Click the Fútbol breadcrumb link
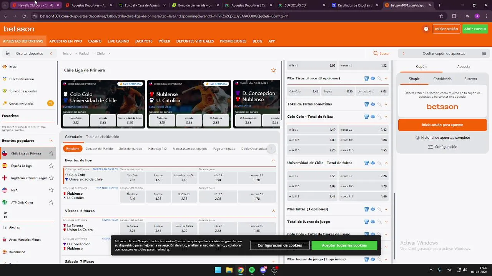Viewport: 492px width, 276px height. [x=84, y=54]
